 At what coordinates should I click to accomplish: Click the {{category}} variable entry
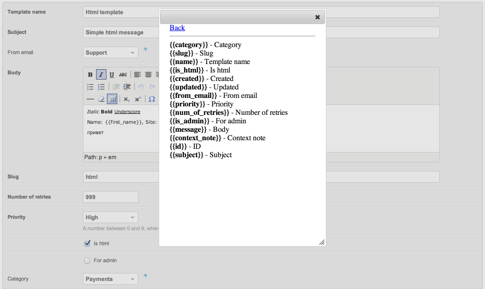pyautogui.click(x=205, y=45)
